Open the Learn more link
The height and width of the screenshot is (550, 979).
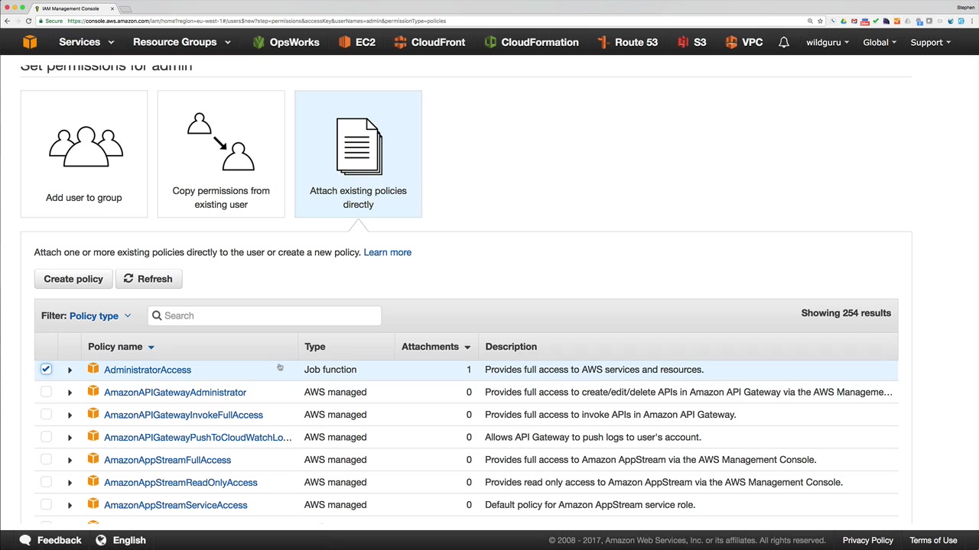click(387, 252)
